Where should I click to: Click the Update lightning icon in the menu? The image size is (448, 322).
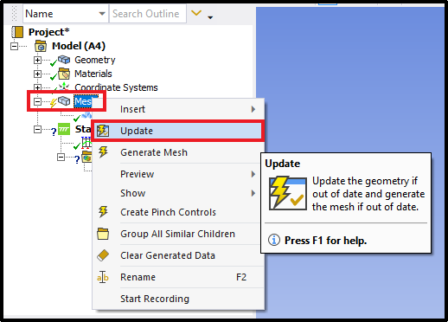pyautogui.click(x=103, y=131)
